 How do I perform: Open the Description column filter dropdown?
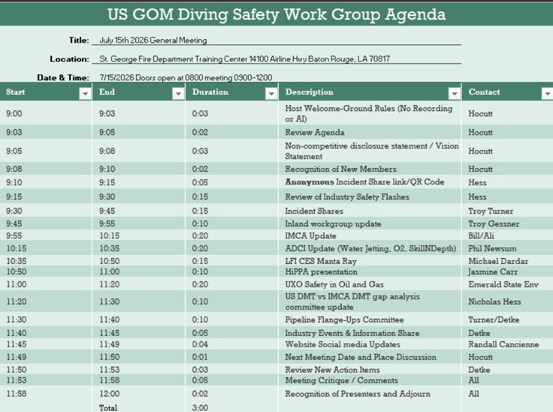pos(455,94)
